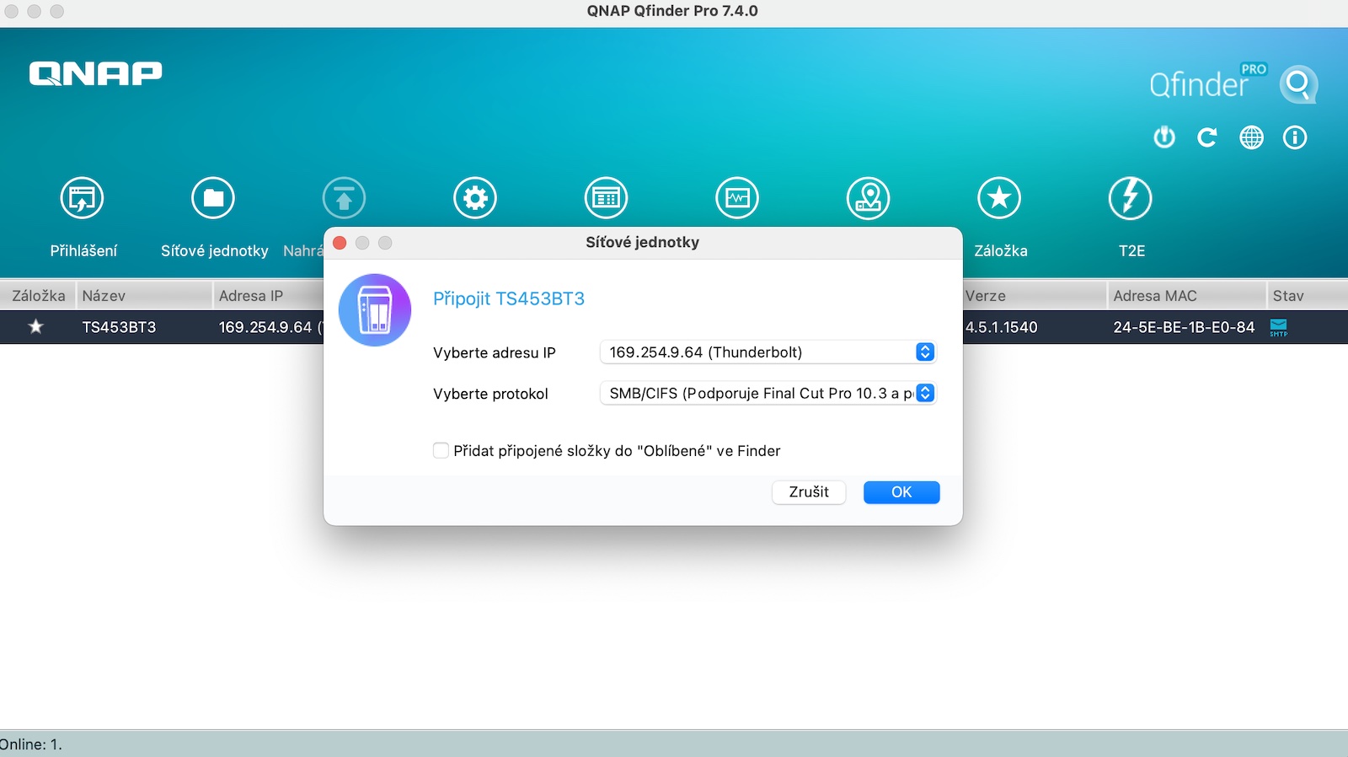Refresh the device list with the reload icon
This screenshot has width=1348, height=757.
click(1207, 137)
